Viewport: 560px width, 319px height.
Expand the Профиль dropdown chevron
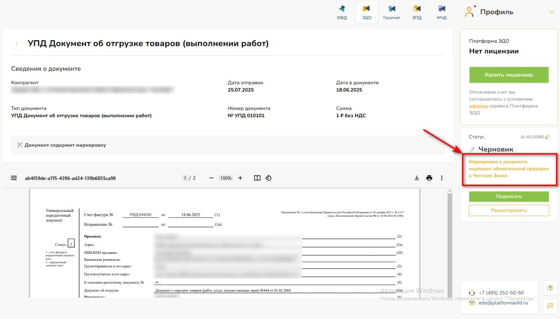[x=551, y=12]
